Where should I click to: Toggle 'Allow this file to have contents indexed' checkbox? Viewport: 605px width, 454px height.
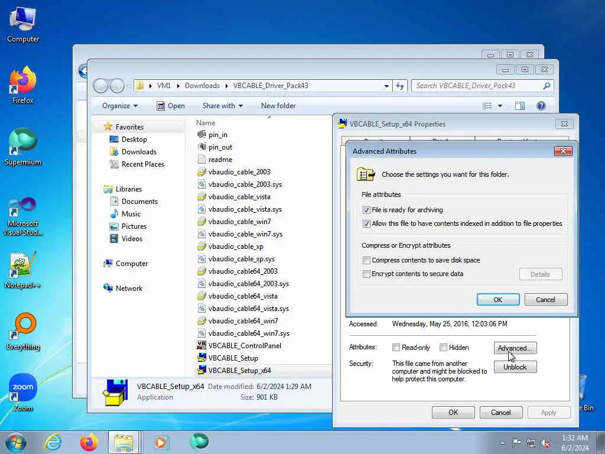point(366,223)
